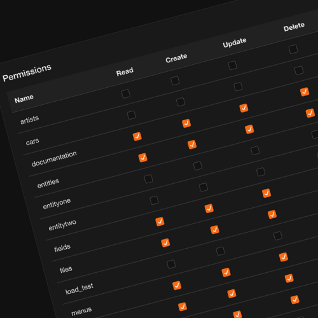
Task: Check the Delete box for cars
Action: pos(299,71)
